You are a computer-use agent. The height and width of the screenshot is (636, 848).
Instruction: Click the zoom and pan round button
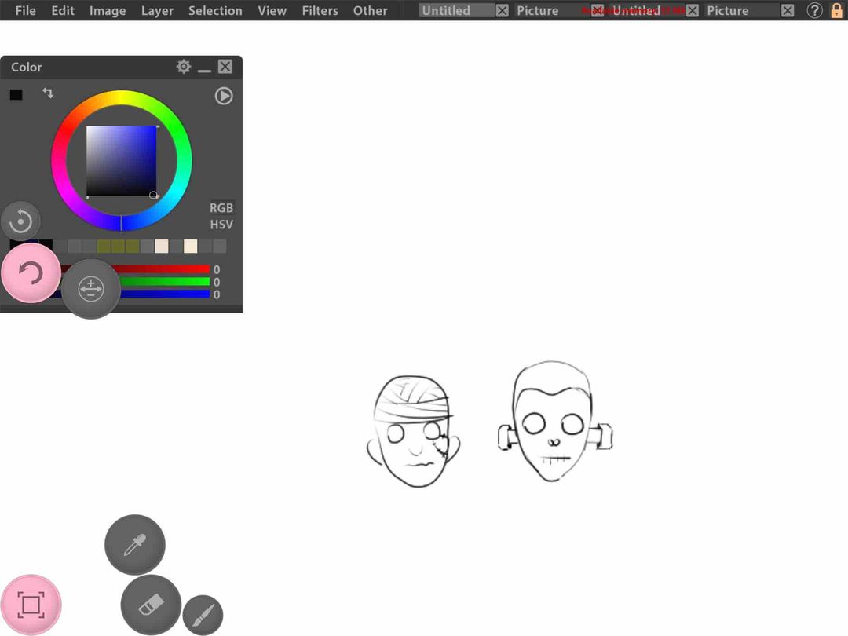[91, 289]
